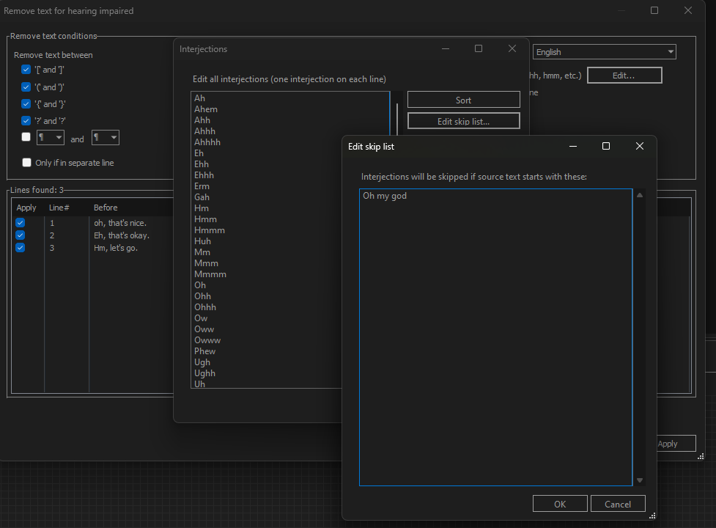Cancel the Edit skip list dialog
This screenshot has height=528, width=716.
point(617,504)
